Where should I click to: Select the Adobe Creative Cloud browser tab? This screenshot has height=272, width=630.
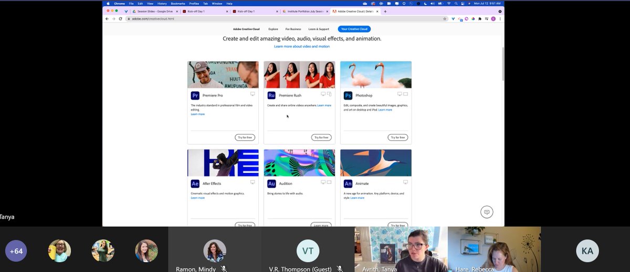tap(355, 11)
